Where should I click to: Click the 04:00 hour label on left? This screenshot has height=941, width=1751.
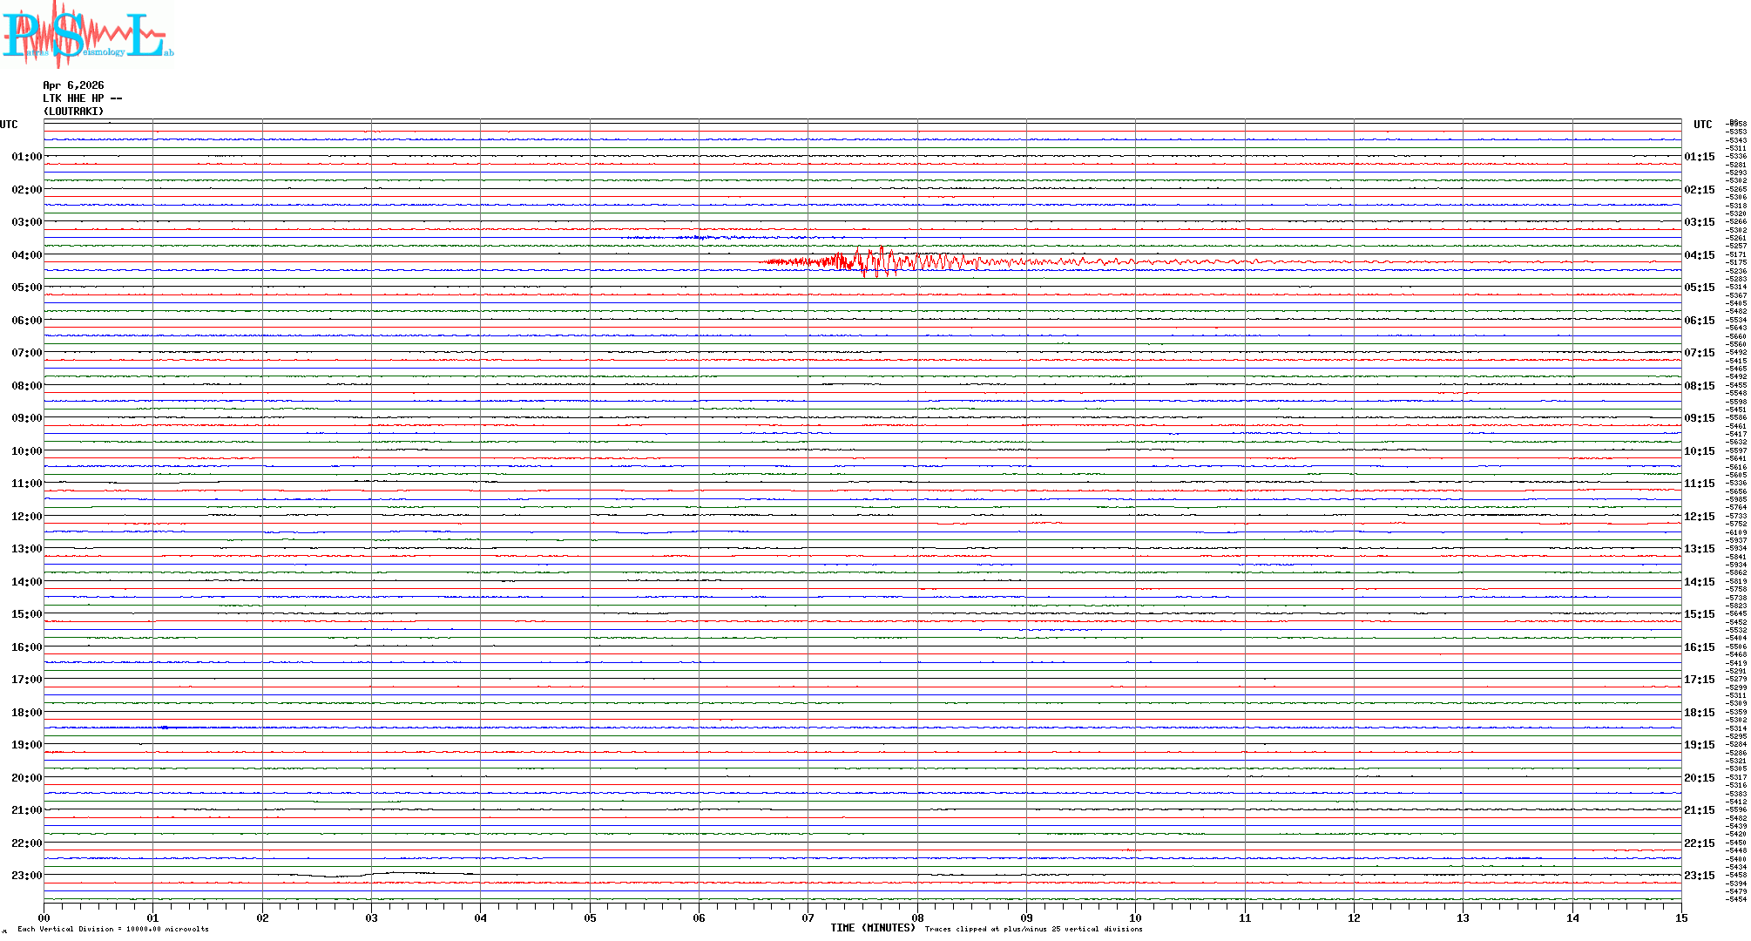click(26, 255)
